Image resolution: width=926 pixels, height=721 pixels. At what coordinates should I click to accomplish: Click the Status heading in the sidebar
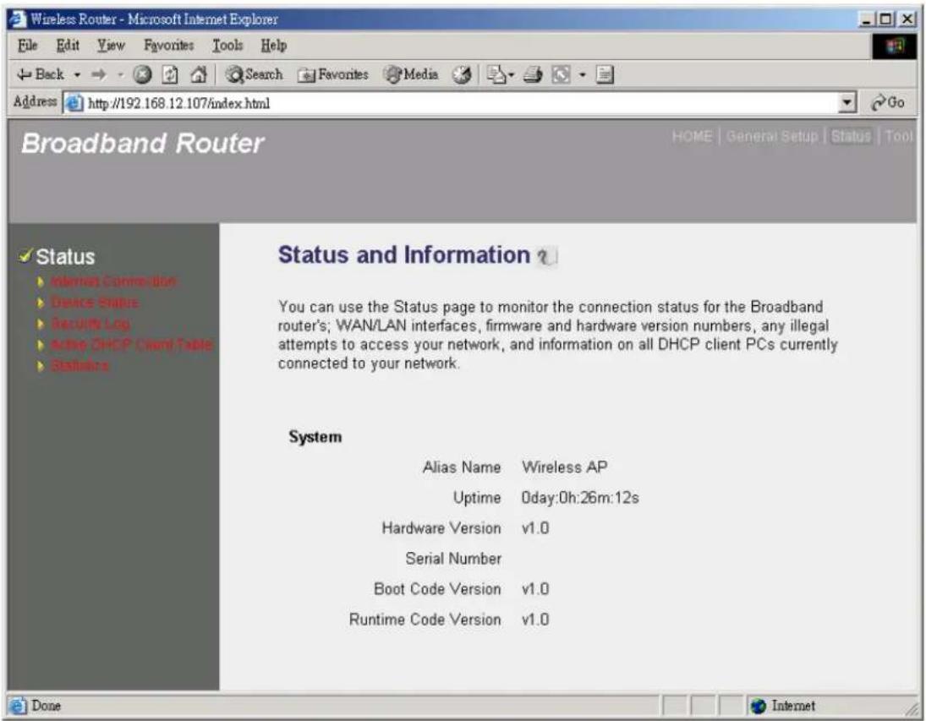coord(65,257)
